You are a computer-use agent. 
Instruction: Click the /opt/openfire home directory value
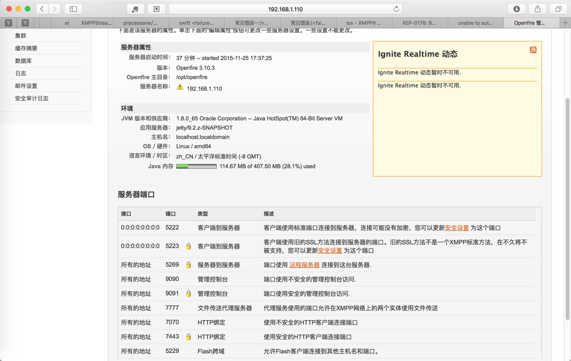point(192,77)
